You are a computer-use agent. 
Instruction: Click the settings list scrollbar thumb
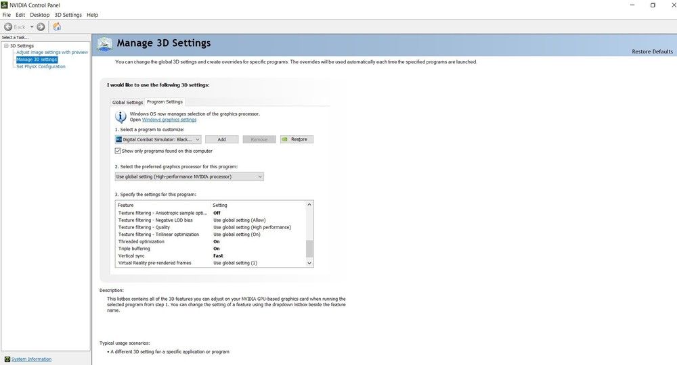[x=309, y=249]
